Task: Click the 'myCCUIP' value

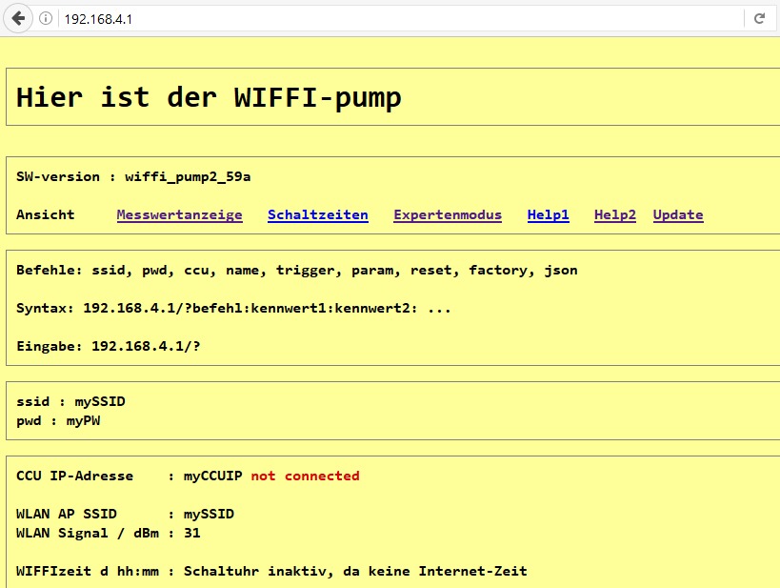Action: pos(213,476)
